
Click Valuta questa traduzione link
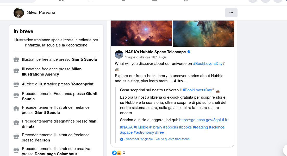point(173,139)
